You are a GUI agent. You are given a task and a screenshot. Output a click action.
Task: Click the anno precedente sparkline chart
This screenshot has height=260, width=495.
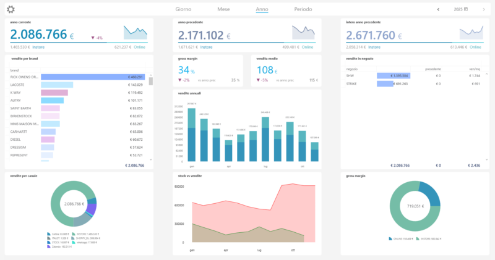tap(303, 33)
